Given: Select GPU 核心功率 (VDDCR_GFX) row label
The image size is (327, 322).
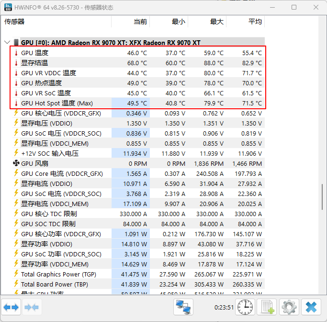Looking at the screenshot, I should [x=61, y=234].
